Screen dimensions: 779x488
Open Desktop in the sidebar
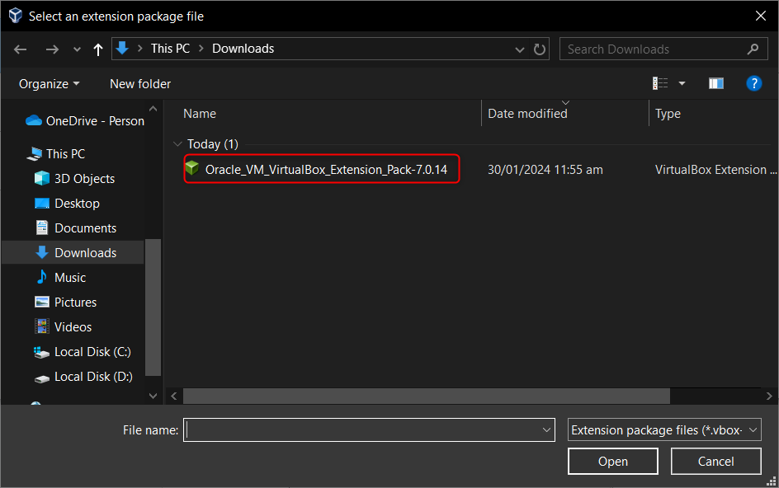coord(77,204)
